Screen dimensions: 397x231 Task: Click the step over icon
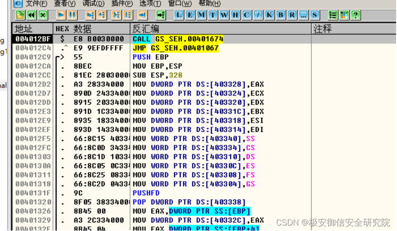pos(102,15)
